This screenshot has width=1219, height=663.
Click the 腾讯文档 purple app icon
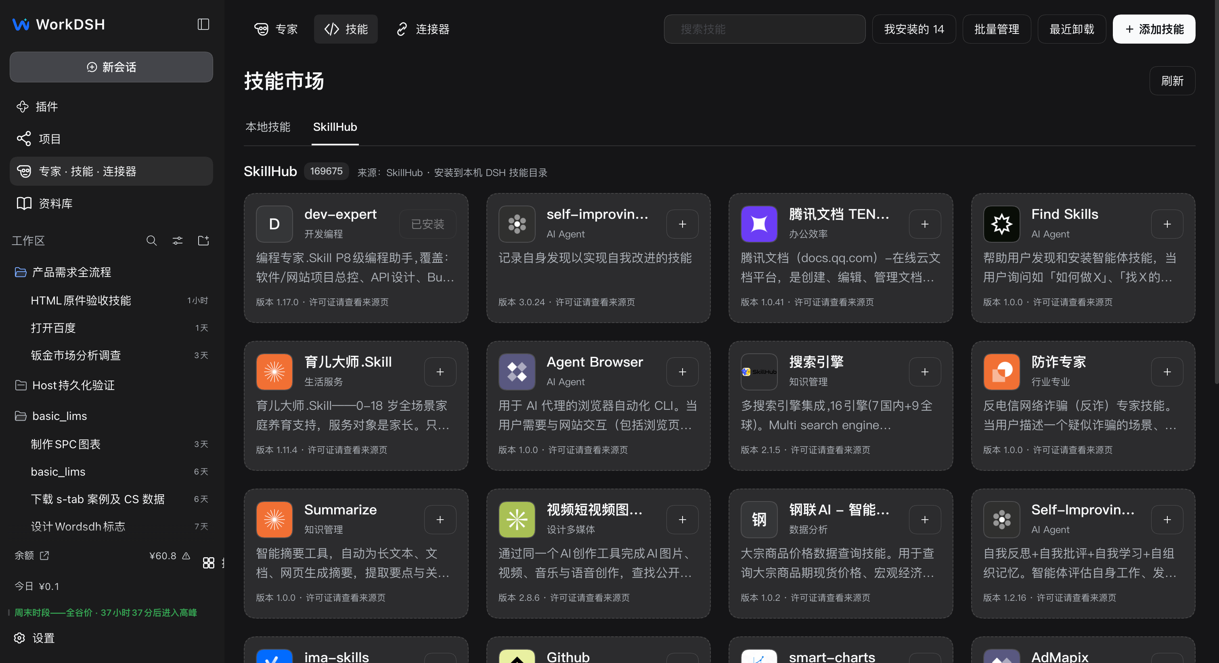point(758,224)
